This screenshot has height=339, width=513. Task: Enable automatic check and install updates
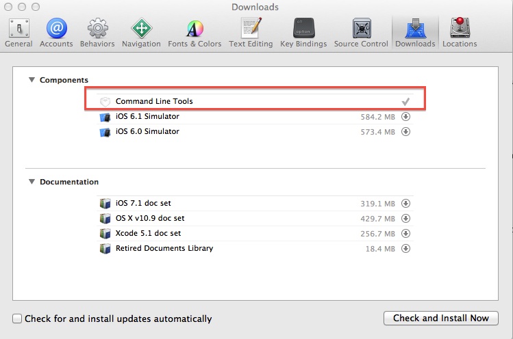pos(17,318)
